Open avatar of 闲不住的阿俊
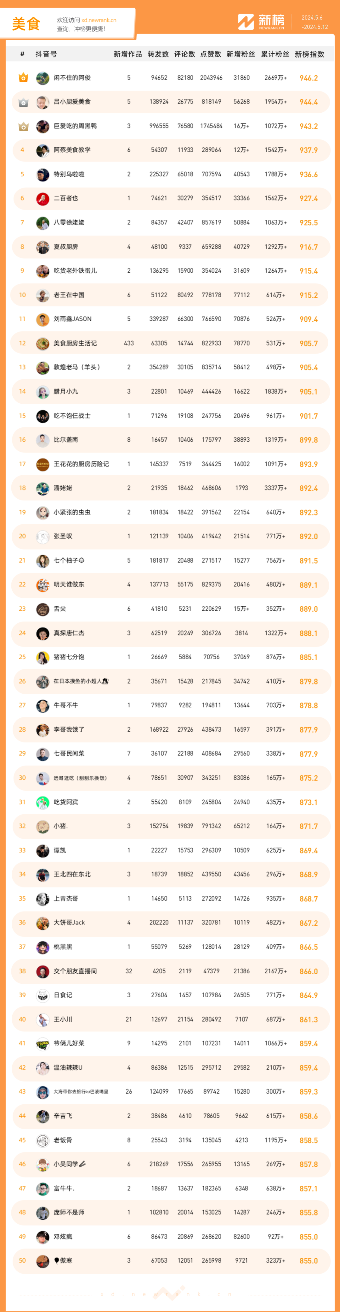The image size is (340, 1312). [43, 78]
